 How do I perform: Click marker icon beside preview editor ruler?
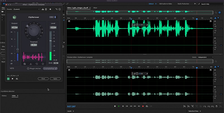[x=218, y=67]
